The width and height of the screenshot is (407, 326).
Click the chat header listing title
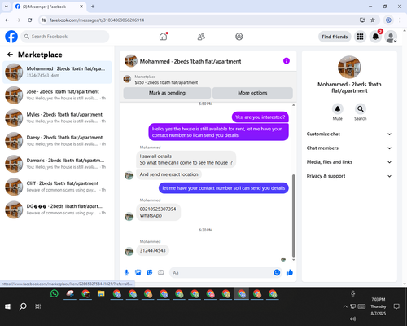pos(190,61)
